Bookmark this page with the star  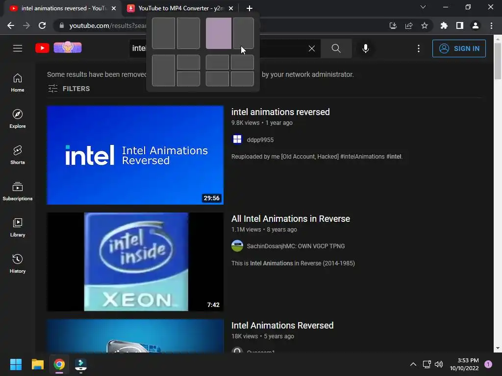coord(425,25)
